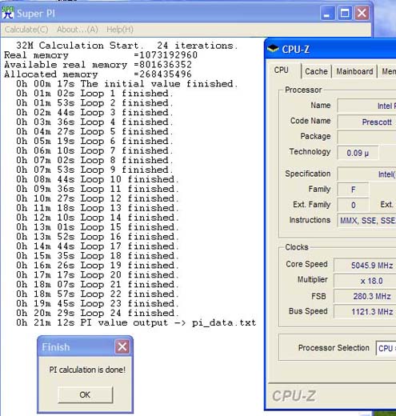Click the Bus Speed 1121.3 MHz value
Screen dimensions: 396x416
[x=365, y=311]
